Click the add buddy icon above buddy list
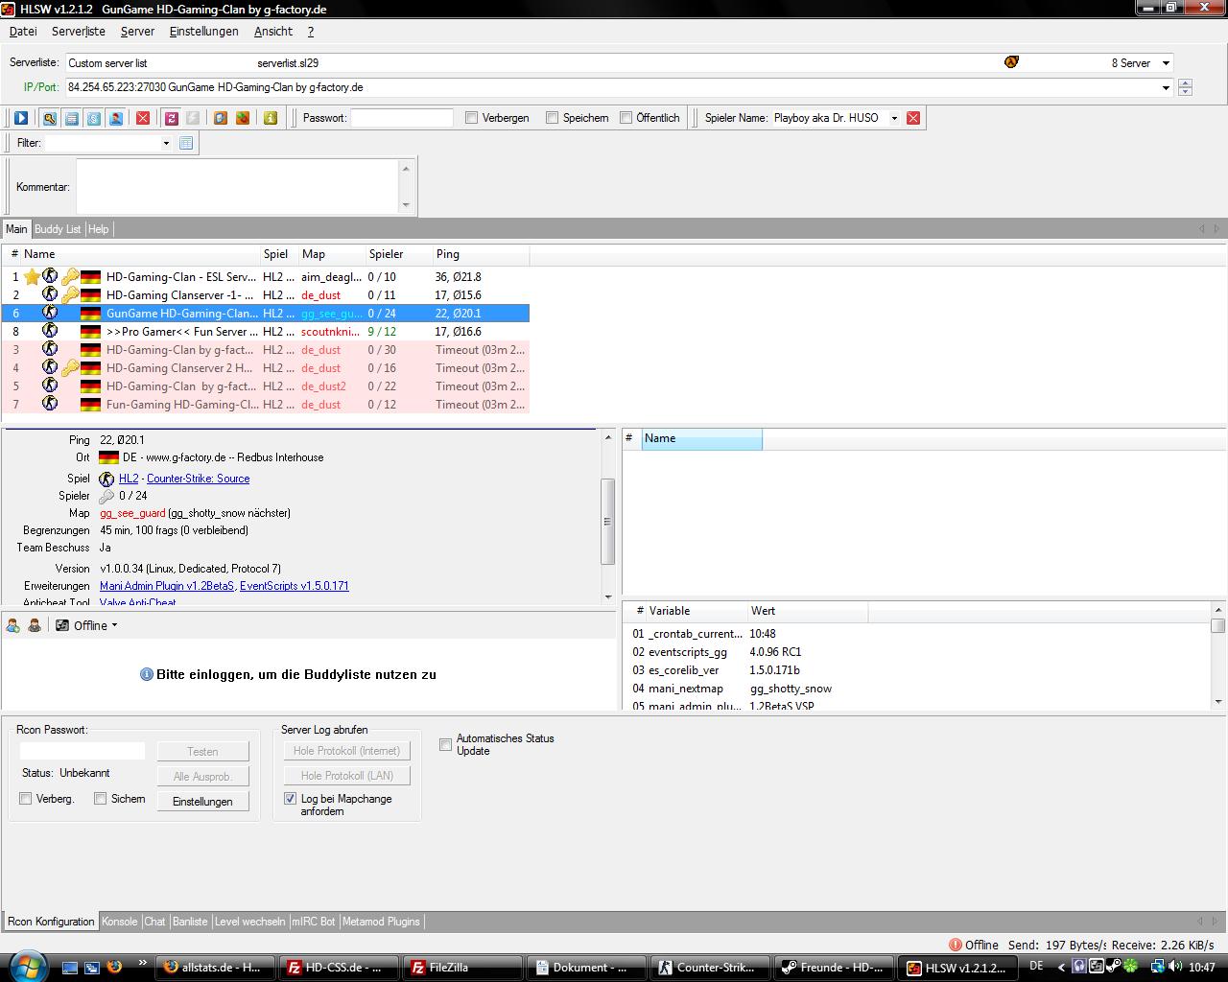The height and width of the screenshot is (982, 1228). pos(13,625)
